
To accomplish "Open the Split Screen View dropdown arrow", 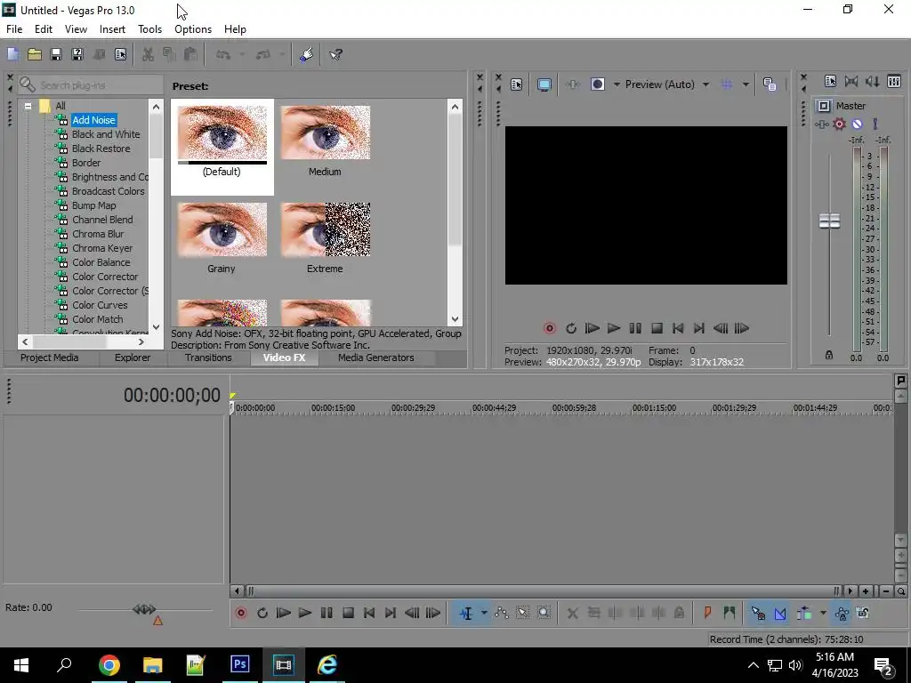I will [617, 84].
